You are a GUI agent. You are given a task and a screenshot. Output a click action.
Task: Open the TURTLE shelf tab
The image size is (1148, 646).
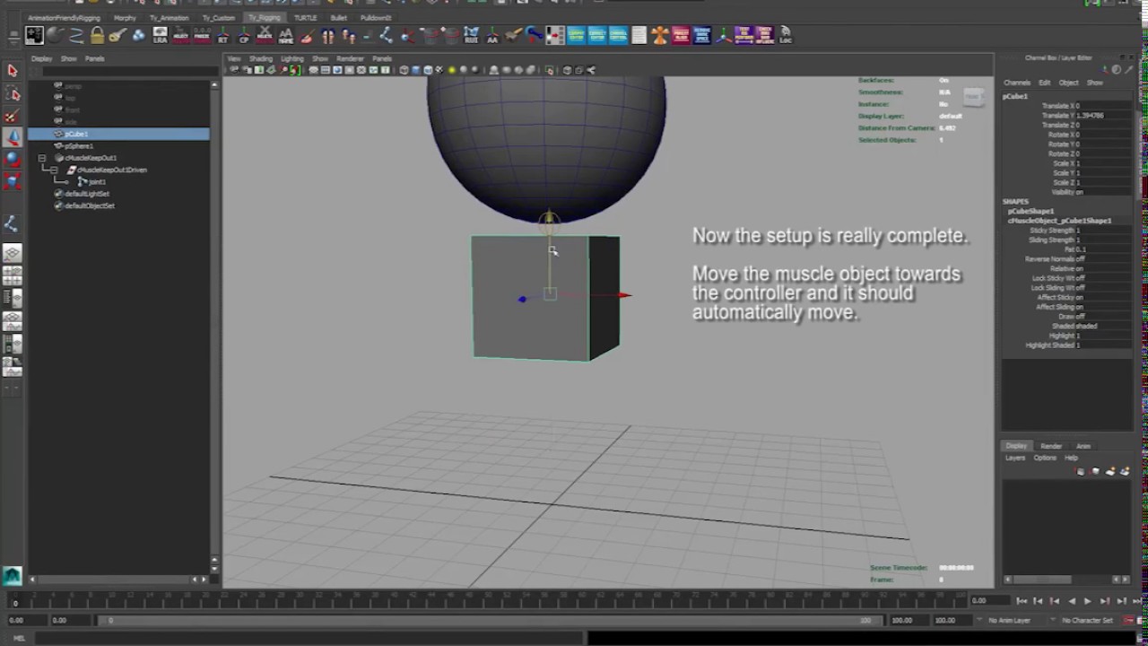tap(305, 18)
